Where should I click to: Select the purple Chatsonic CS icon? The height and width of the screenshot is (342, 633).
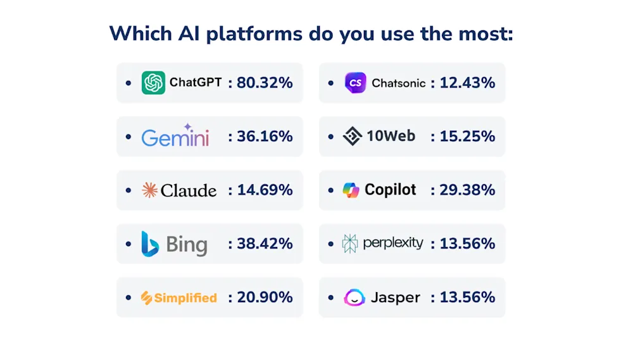355,83
